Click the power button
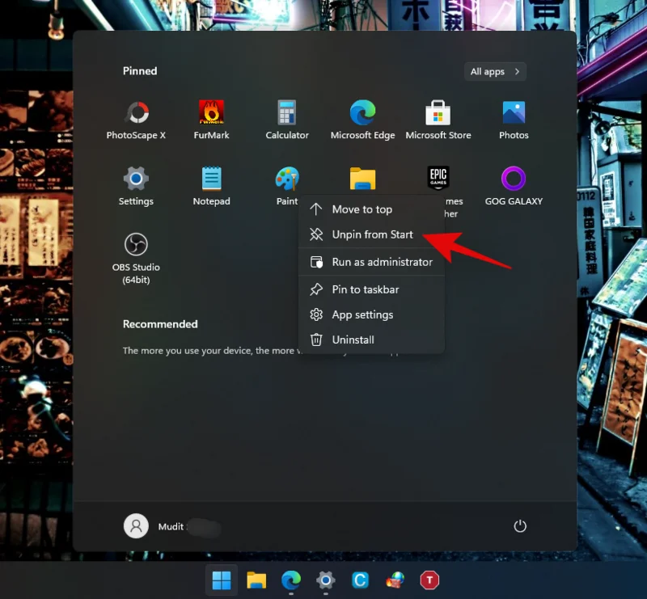The height and width of the screenshot is (599, 647). click(520, 525)
